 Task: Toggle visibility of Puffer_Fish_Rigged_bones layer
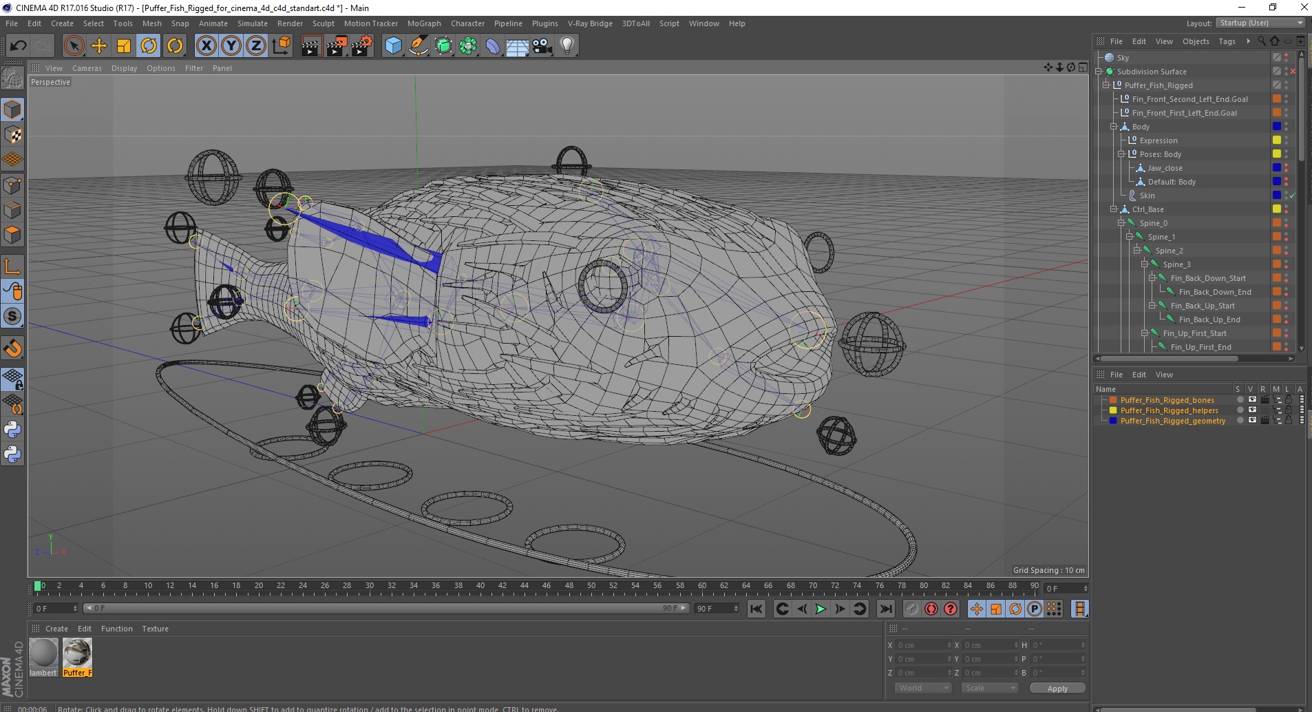pyautogui.click(x=1252, y=400)
